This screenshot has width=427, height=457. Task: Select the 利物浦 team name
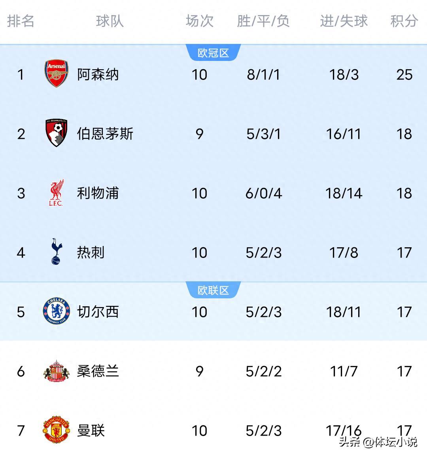98,193
